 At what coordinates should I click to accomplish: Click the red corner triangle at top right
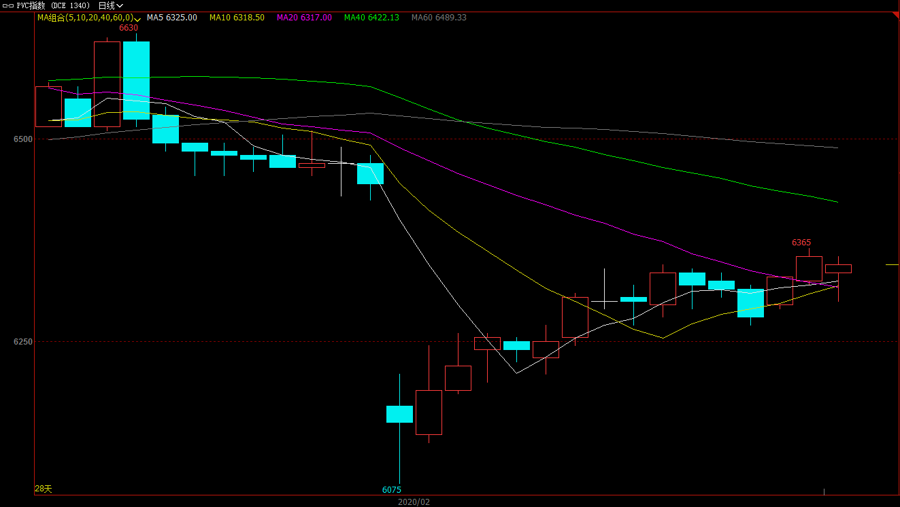click(895, 16)
